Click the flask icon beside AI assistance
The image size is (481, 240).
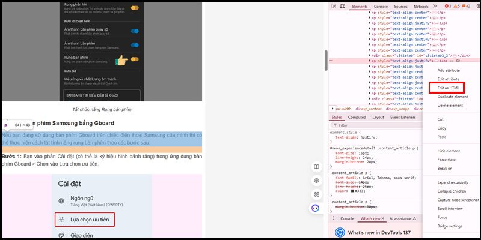click(414, 218)
